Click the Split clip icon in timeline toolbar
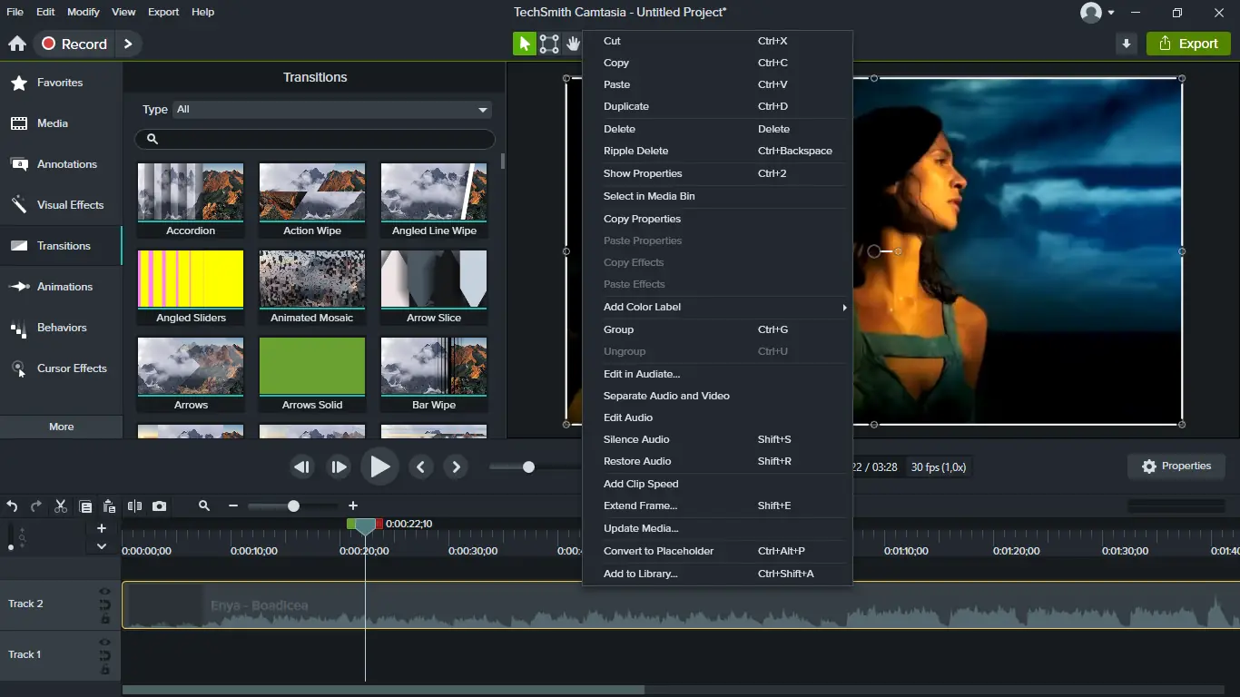Viewport: 1240px width, 697px height. point(134,506)
